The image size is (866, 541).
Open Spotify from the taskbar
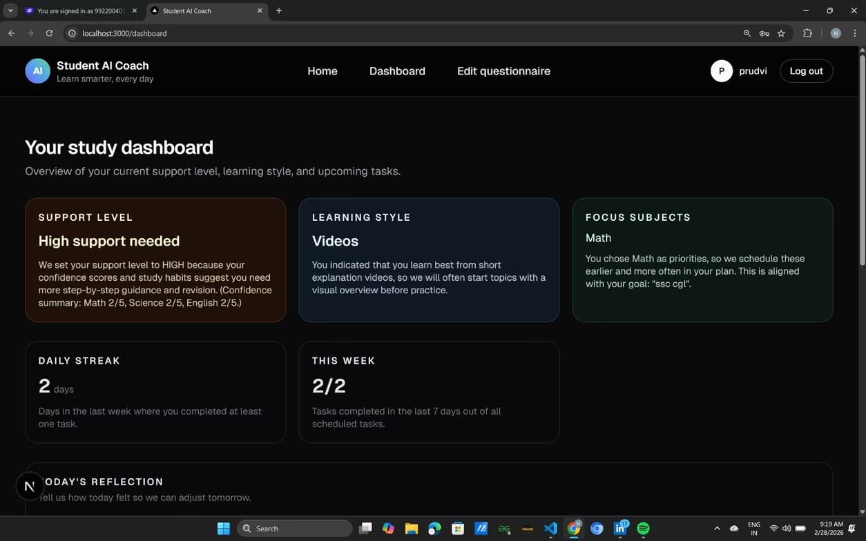click(x=643, y=529)
